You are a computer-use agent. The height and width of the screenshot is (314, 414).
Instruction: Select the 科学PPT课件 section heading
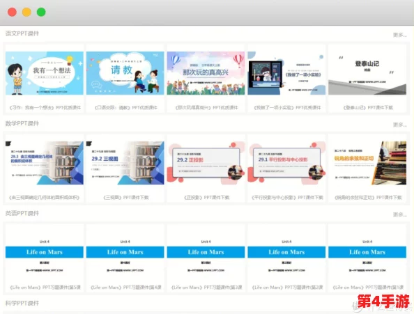(x=22, y=303)
